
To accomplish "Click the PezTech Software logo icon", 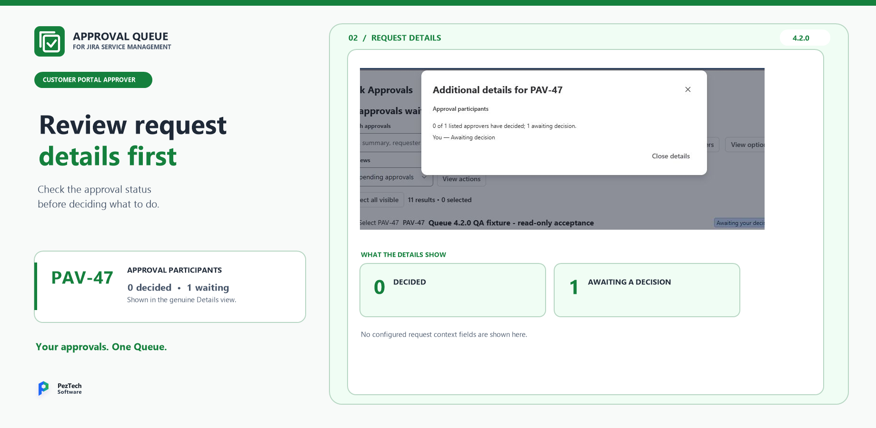I will (x=43, y=389).
